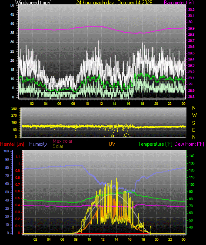Click the 0.2 value on the red rainfall axis
Screen dimensions: 206x245
point(18,219)
